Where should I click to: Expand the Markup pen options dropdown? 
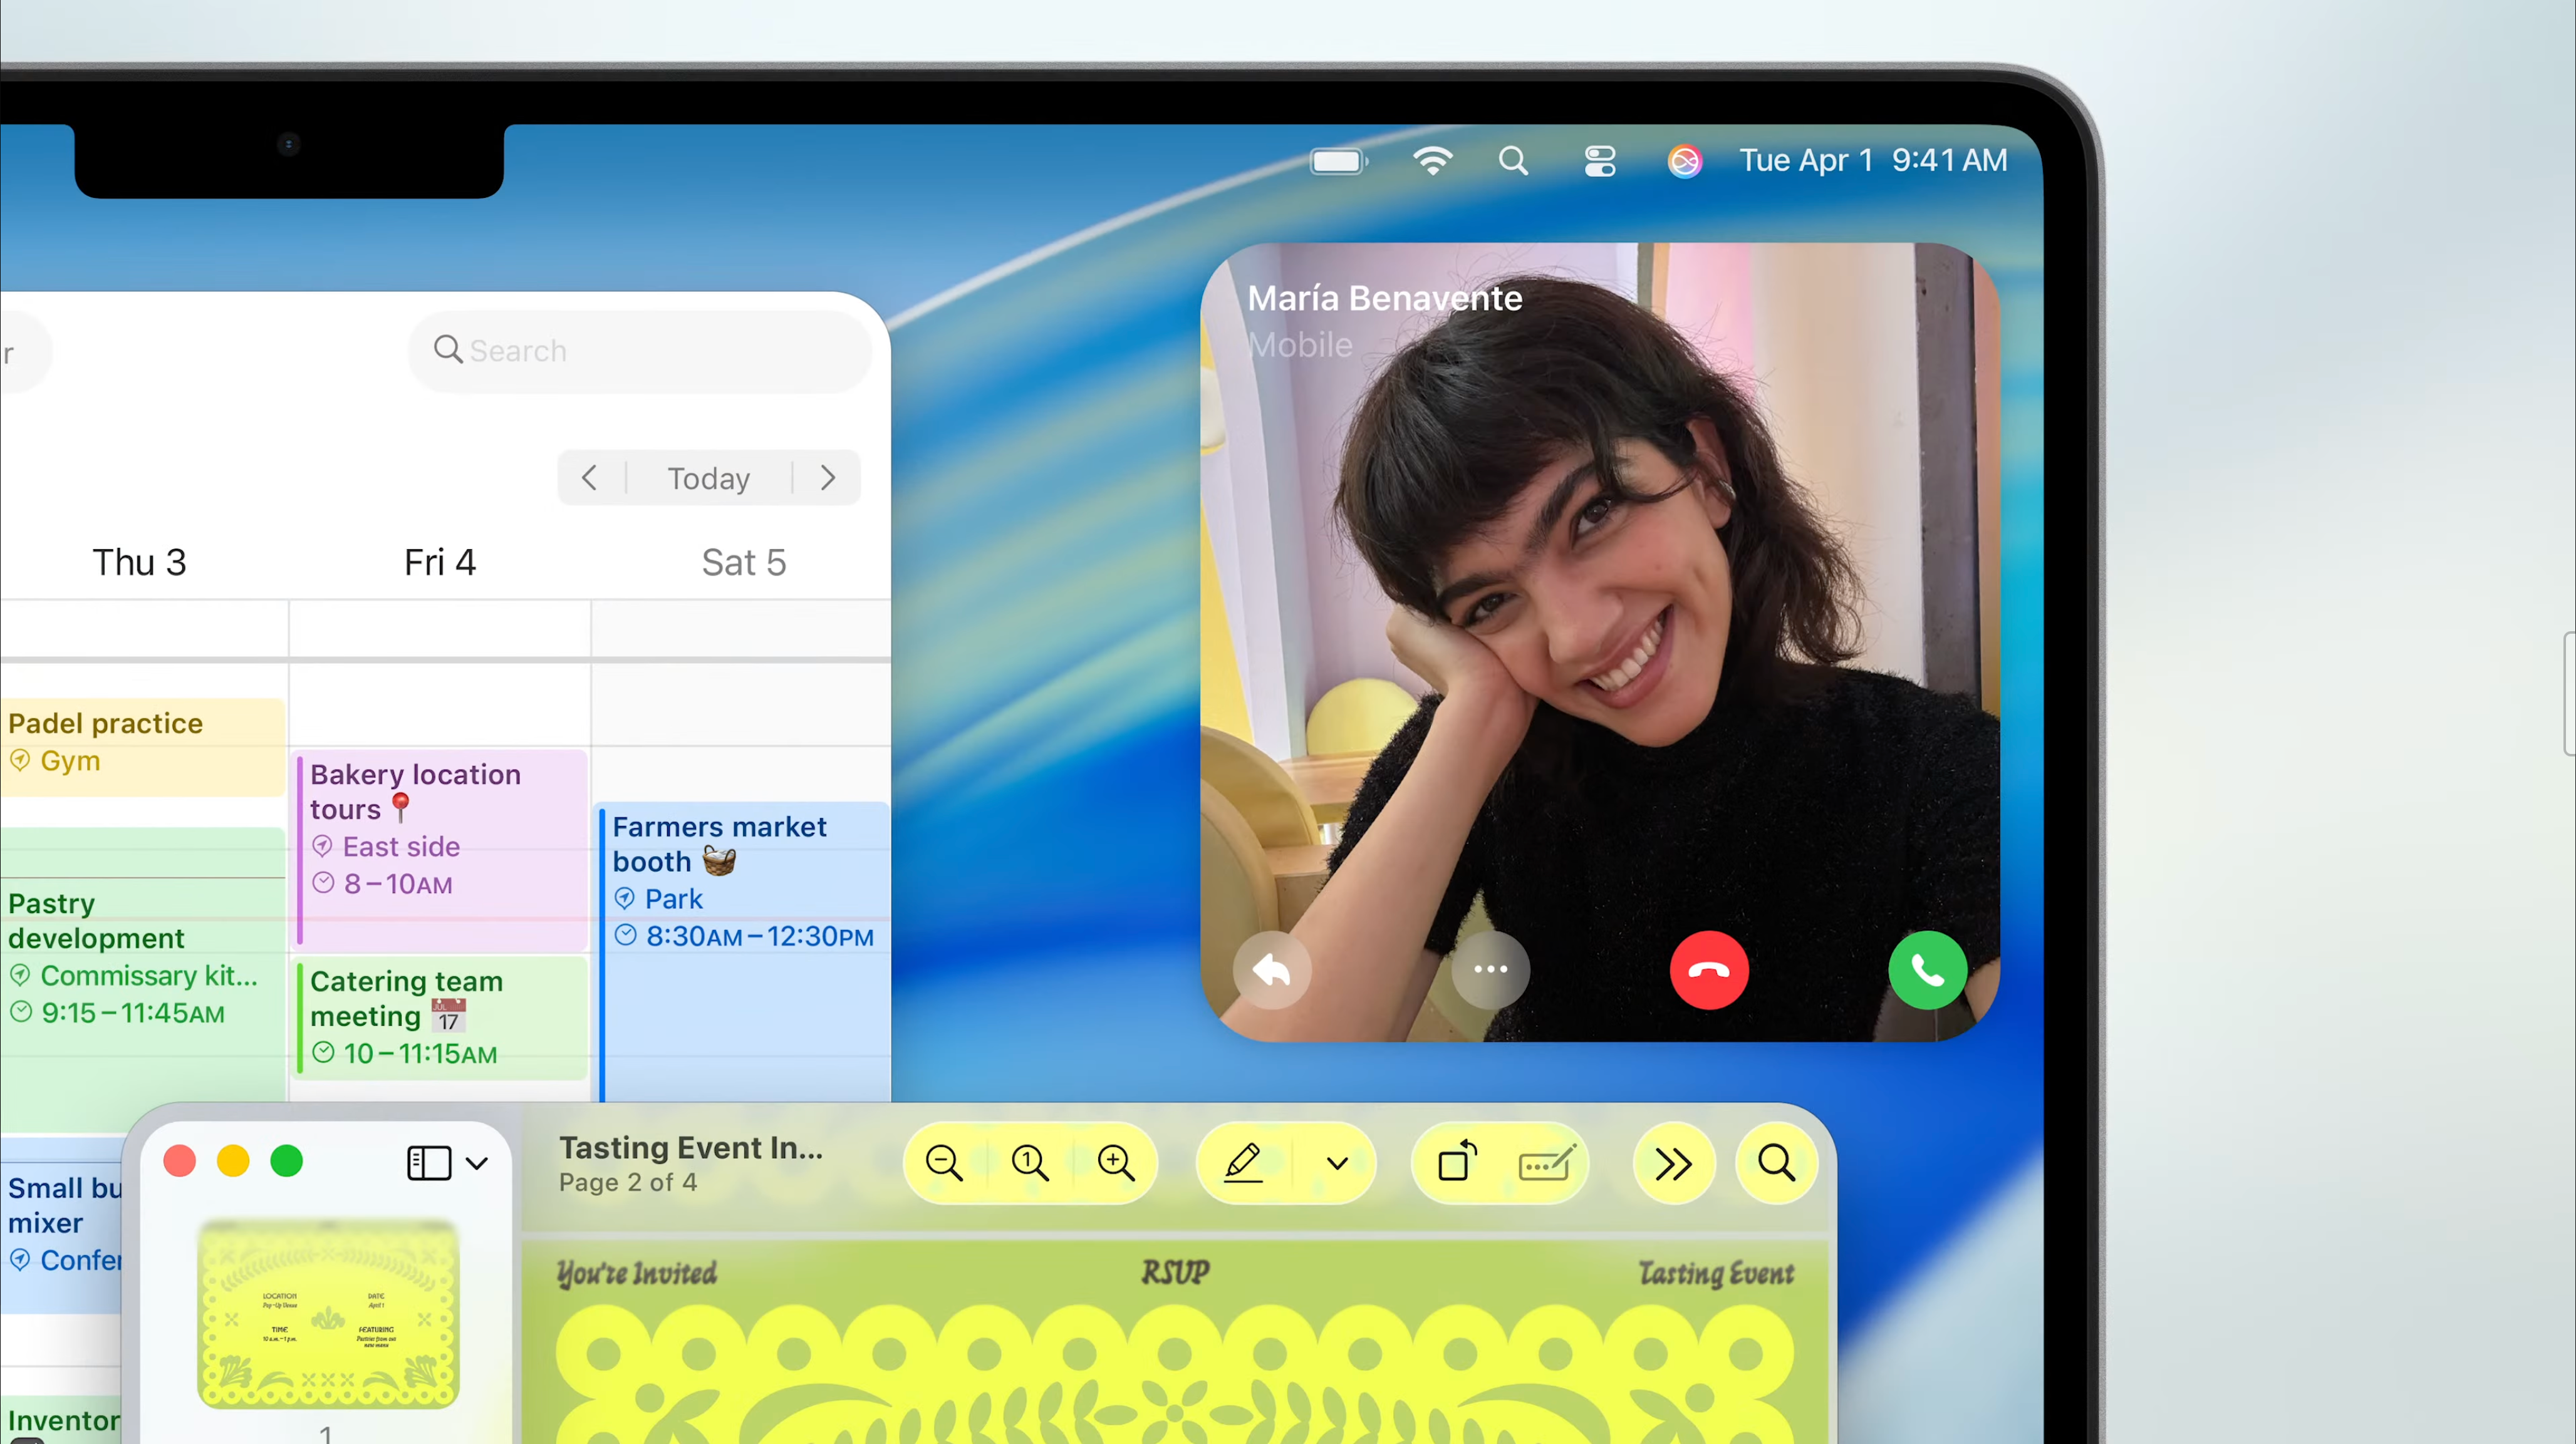(x=1337, y=1163)
